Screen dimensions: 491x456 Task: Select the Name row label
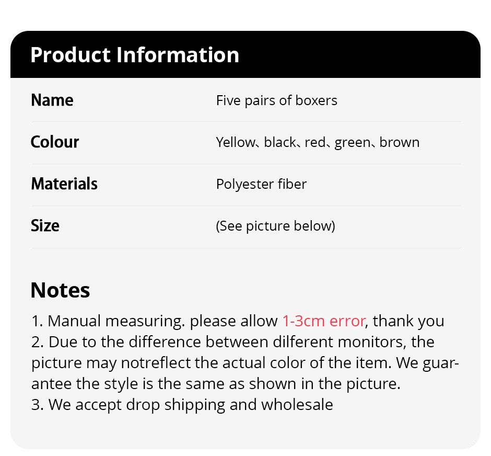click(52, 100)
